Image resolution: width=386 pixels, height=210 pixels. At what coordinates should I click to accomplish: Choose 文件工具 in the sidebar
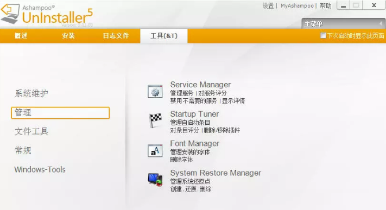(31, 131)
